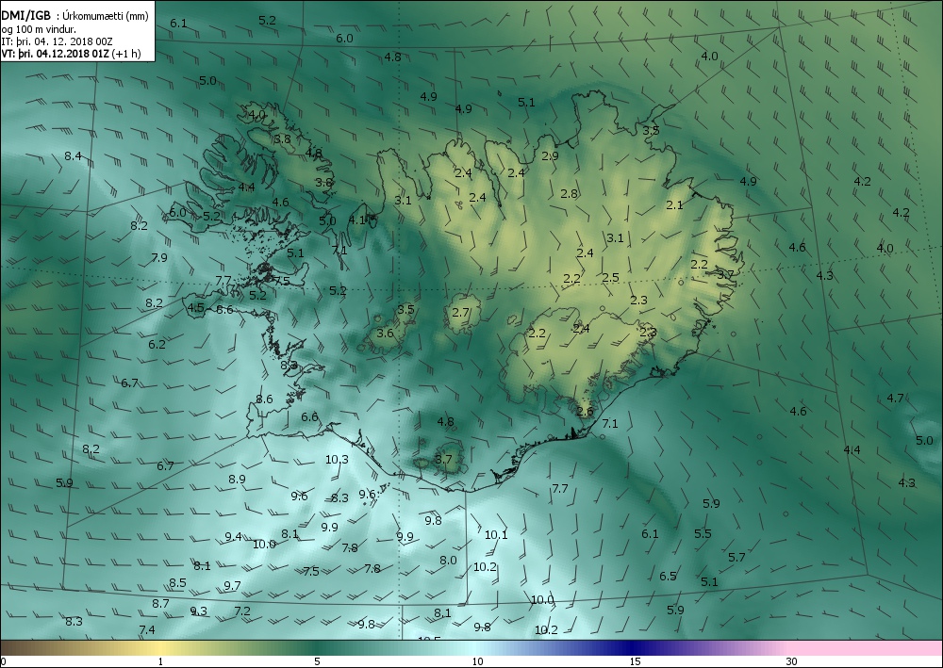
Task: Click the 'IT: þri. 04. 12. 2018 00Z' line
Action: coord(57,41)
